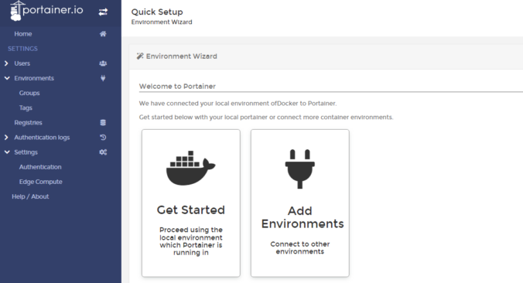Viewport: 523px width, 283px height.
Task: Expand the Users section chevron
Action: point(6,63)
